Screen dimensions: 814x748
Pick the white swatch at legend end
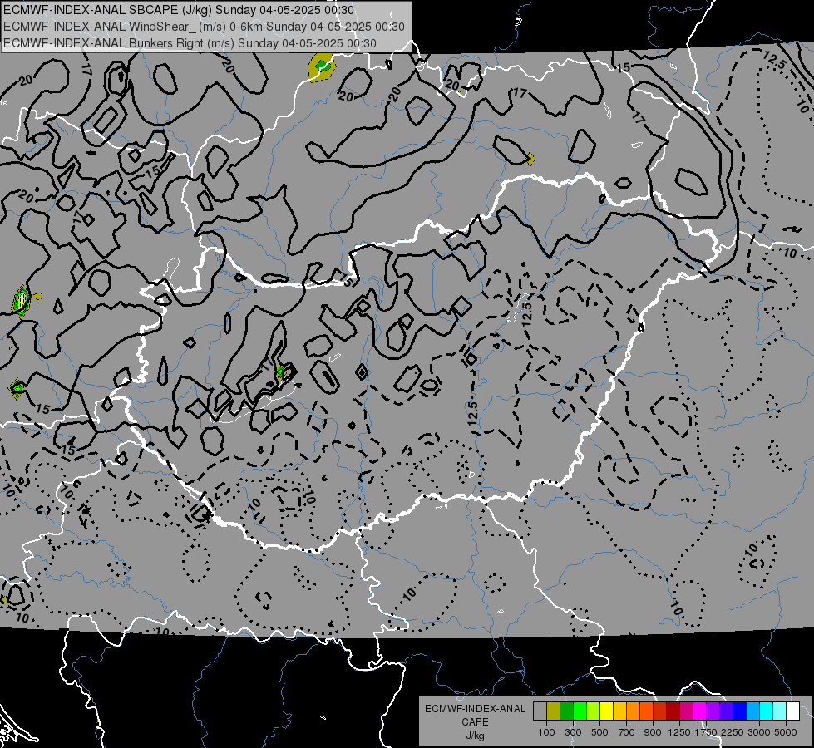[793, 711]
